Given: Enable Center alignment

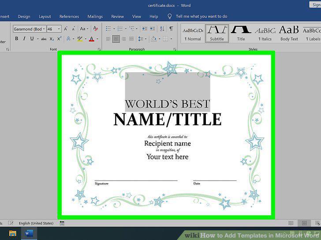Looking at the screenshot, I should (x=116, y=39).
